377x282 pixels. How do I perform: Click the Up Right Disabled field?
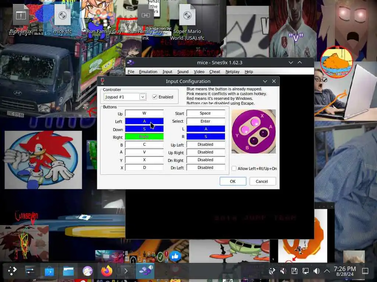206,152
